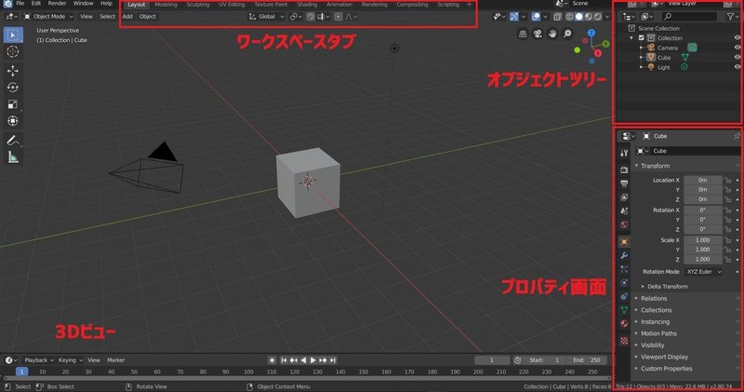Switch to the Animation workspace tab
The height and width of the screenshot is (392, 744).
[x=339, y=5]
